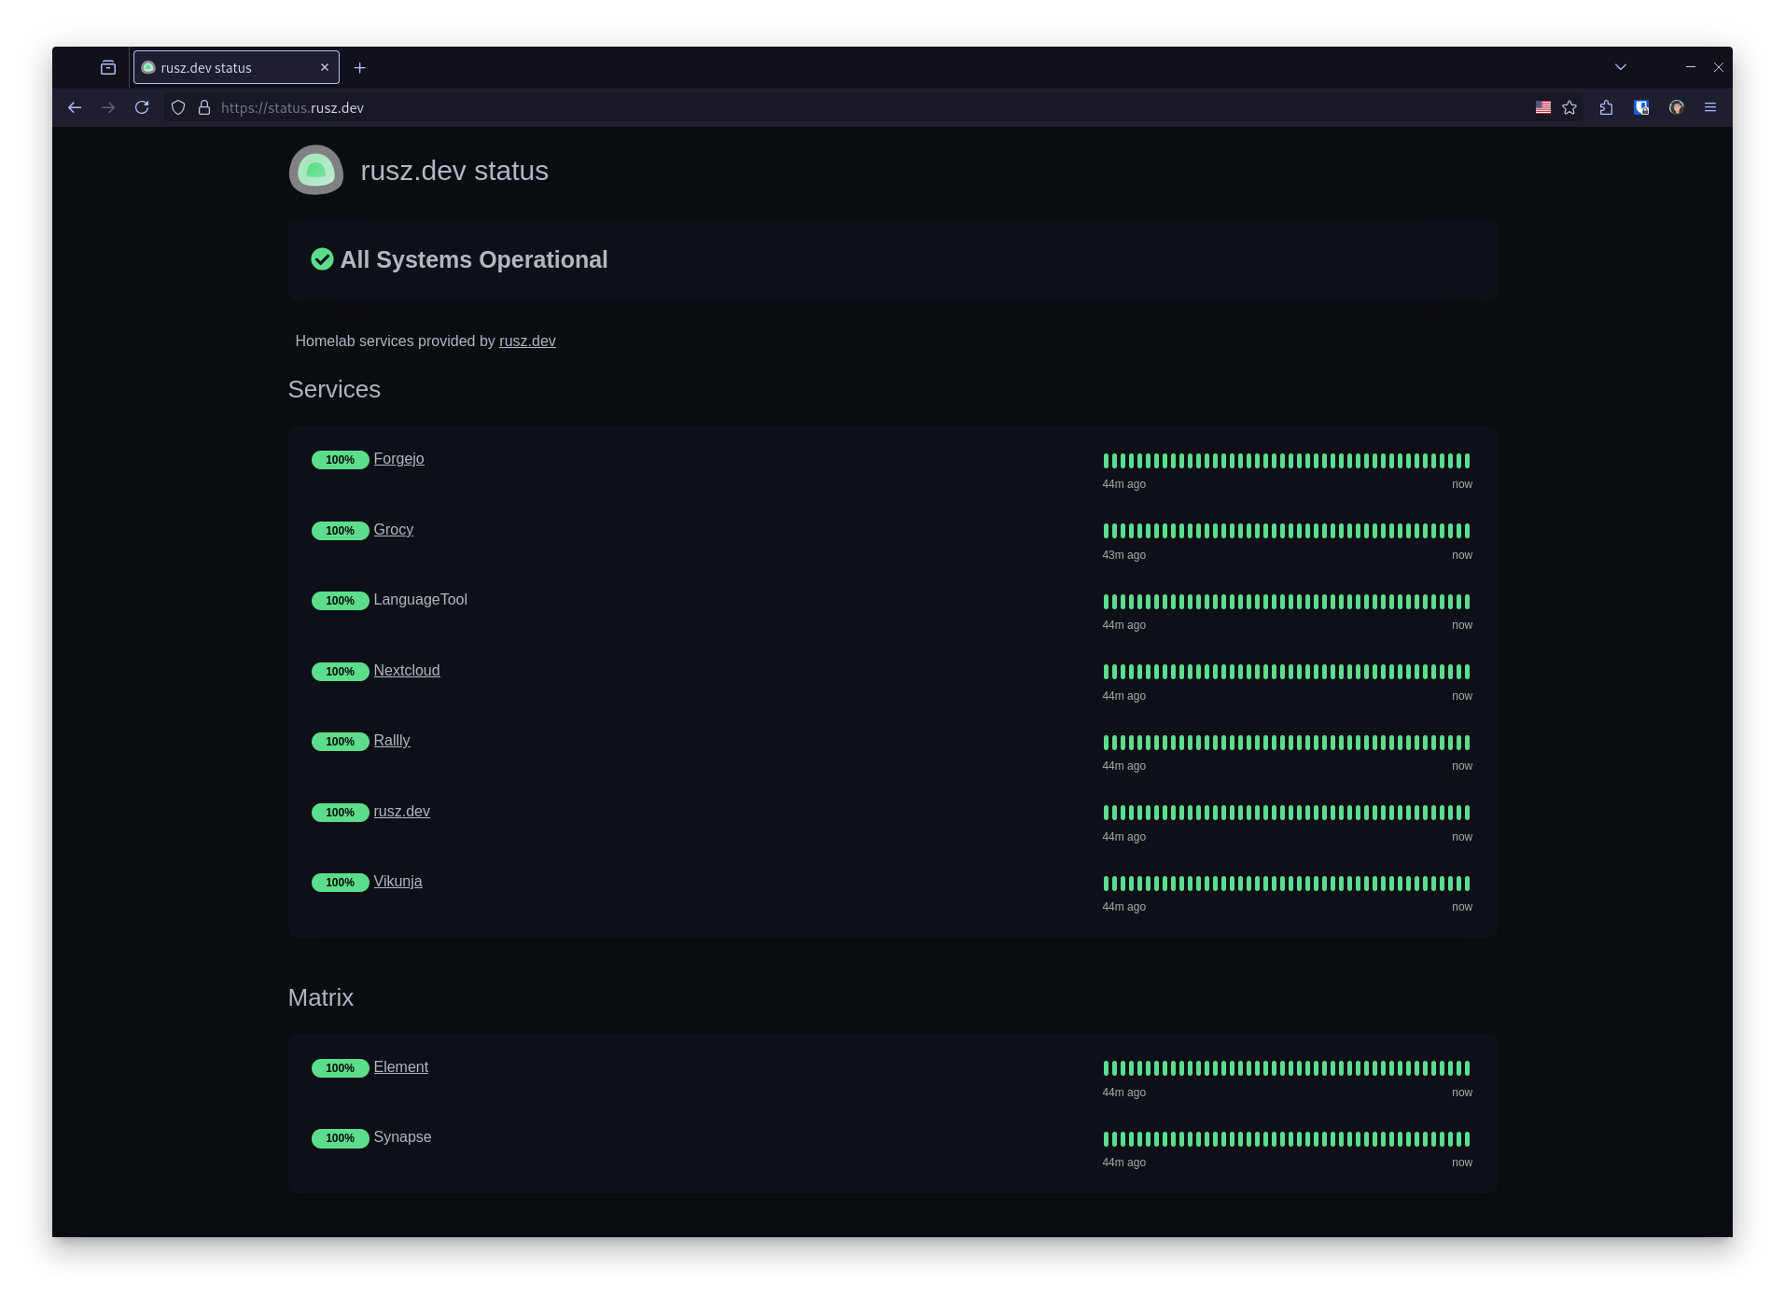The height and width of the screenshot is (1295, 1785).
Task: Open the hamburger application menu
Action: 1710,108
